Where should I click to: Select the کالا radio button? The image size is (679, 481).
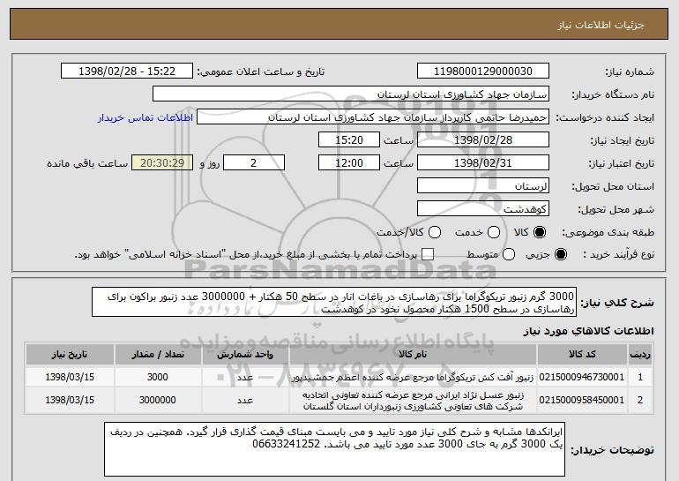tap(540, 232)
